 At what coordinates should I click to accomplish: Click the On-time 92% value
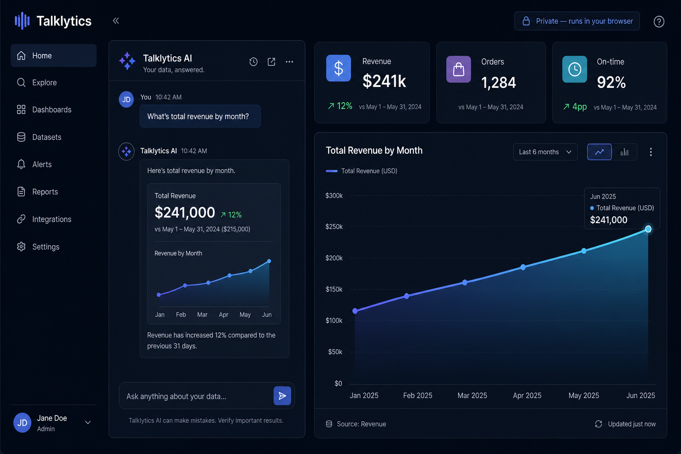[611, 82]
